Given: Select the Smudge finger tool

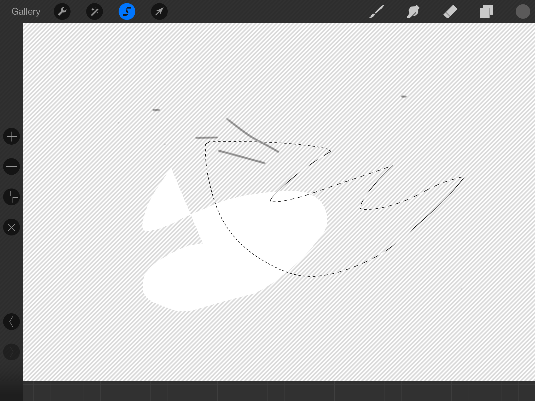Looking at the screenshot, I should click(x=413, y=11).
